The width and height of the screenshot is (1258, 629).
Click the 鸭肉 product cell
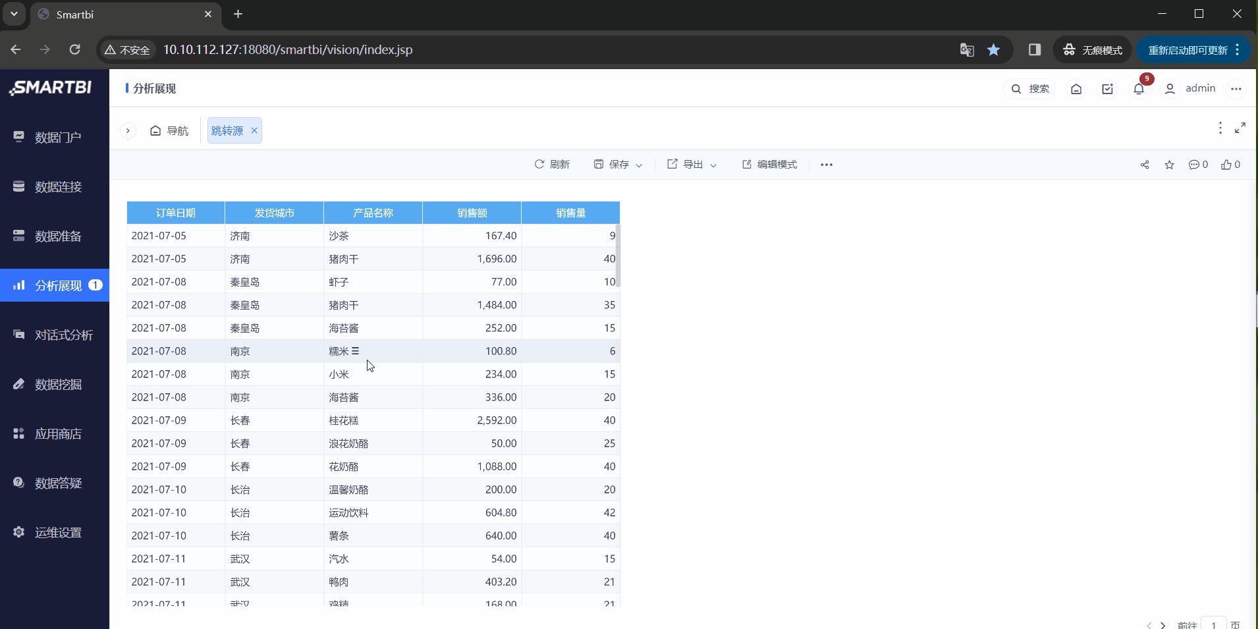(373, 582)
